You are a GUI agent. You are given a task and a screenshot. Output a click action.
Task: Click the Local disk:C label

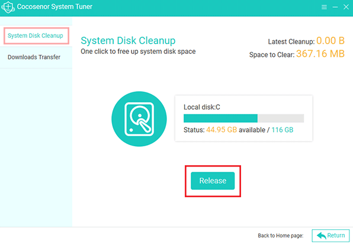click(x=202, y=107)
